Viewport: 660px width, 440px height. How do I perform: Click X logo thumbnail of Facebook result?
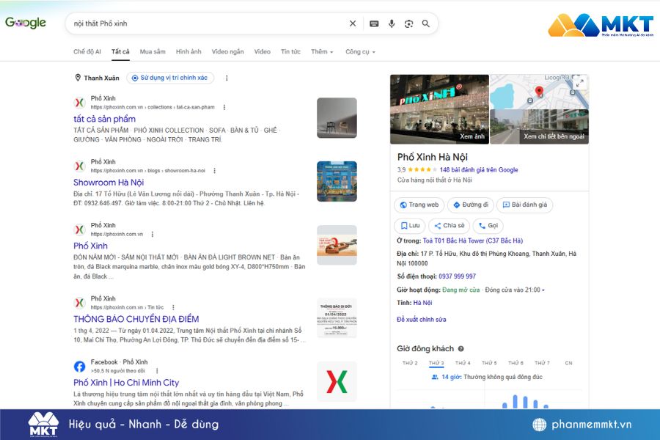337,382
